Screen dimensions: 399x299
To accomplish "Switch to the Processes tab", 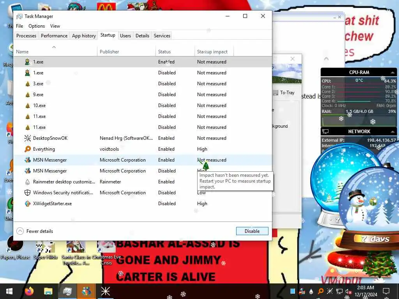I will [26, 35].
